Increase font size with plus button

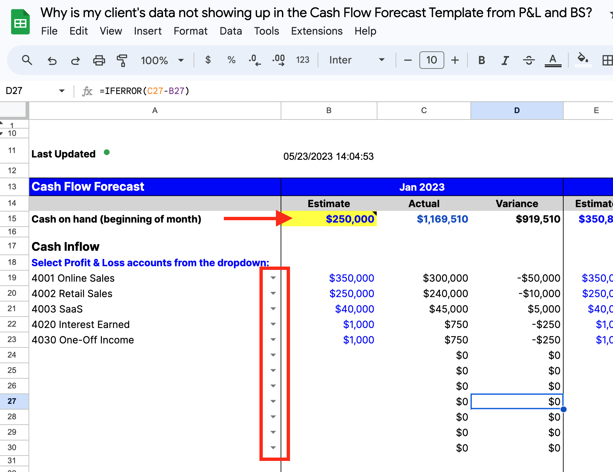pos(455,60)
